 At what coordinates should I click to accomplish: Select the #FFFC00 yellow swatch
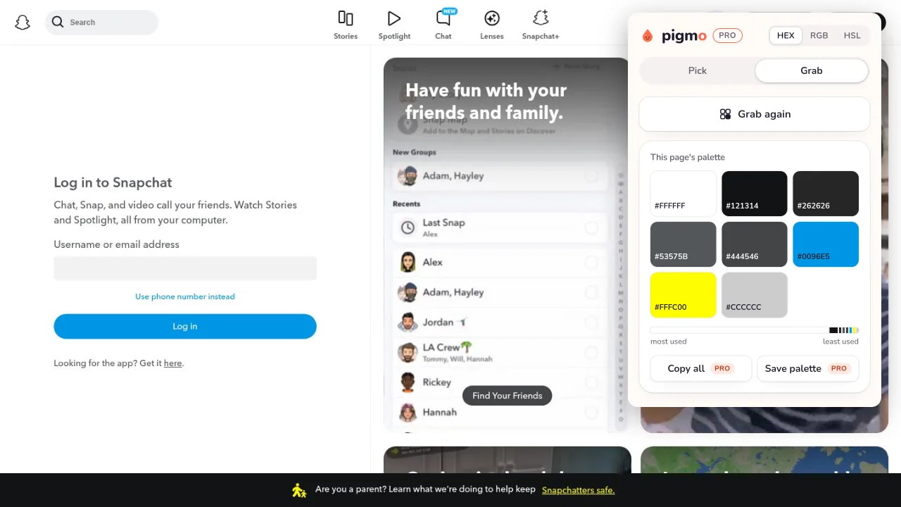coord(683,295)
